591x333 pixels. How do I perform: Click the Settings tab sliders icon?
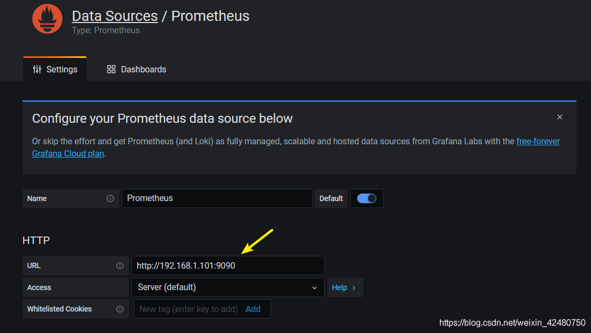[37, 69]
